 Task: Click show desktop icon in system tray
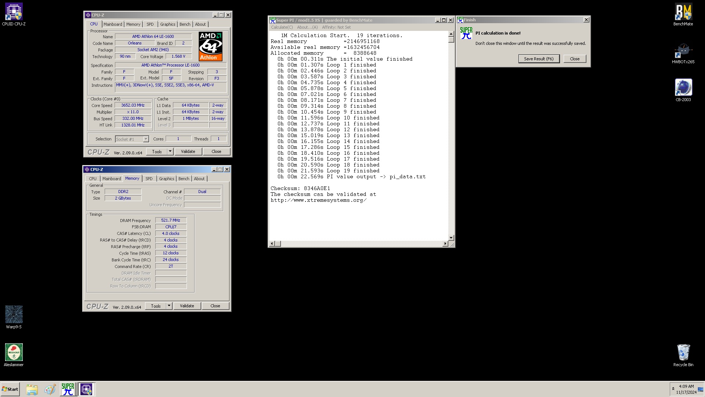coord(701,389)
